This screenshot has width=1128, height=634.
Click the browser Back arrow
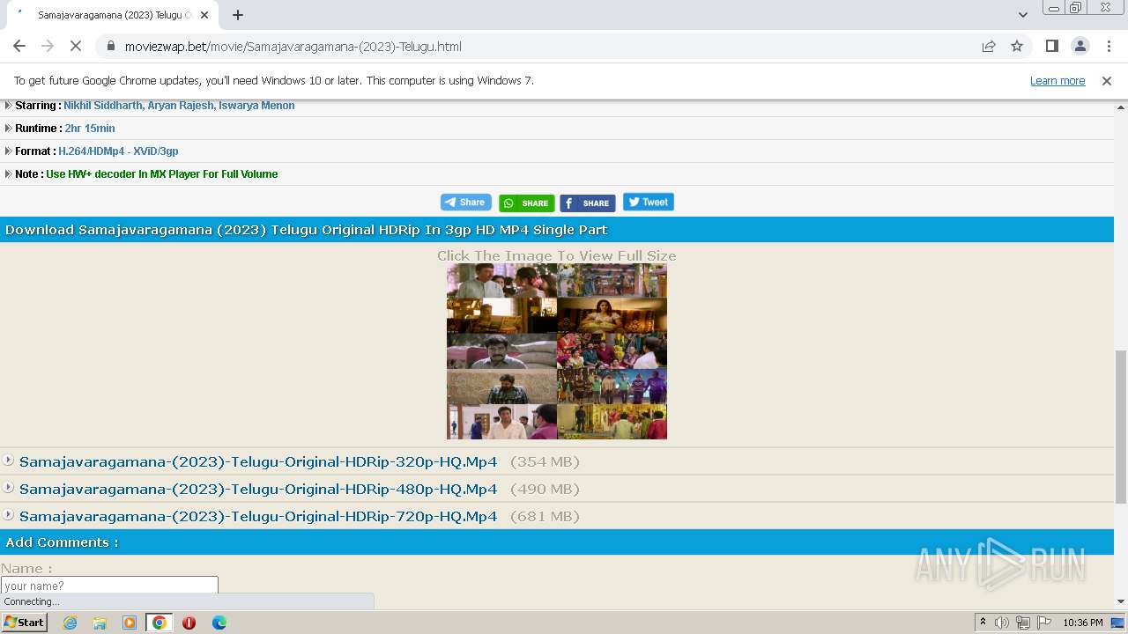click(19, 46)
